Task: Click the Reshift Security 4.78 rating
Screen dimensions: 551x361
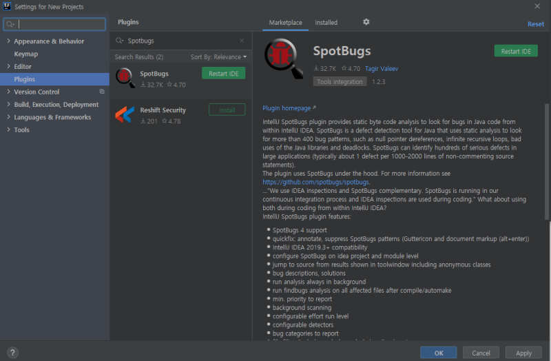Action: click(x=171, y=121)
